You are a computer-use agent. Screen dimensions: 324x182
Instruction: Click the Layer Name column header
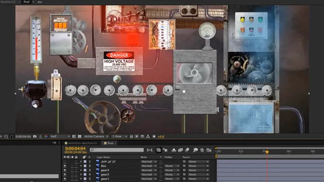103,157
